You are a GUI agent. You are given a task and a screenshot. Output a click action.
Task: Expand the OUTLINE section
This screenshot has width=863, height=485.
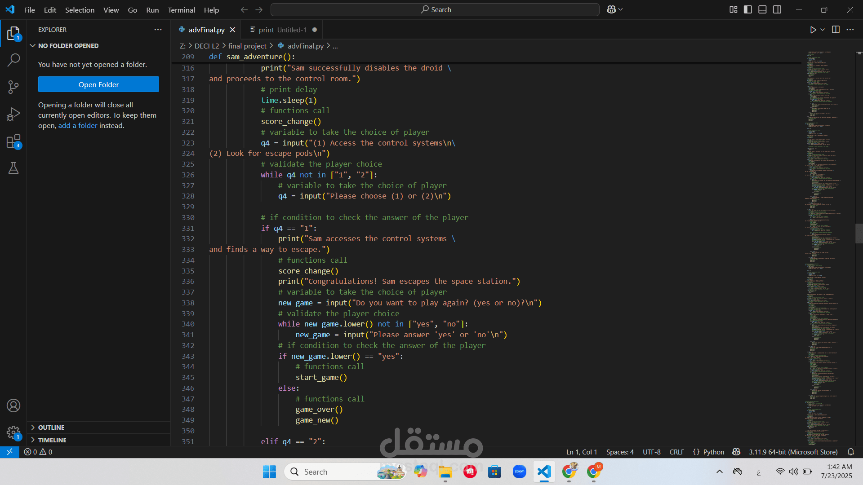(x=51, y=428)
